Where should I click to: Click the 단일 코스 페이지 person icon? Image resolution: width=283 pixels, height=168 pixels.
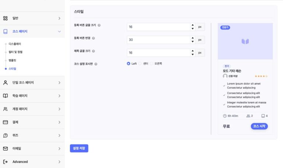point(6,83)
